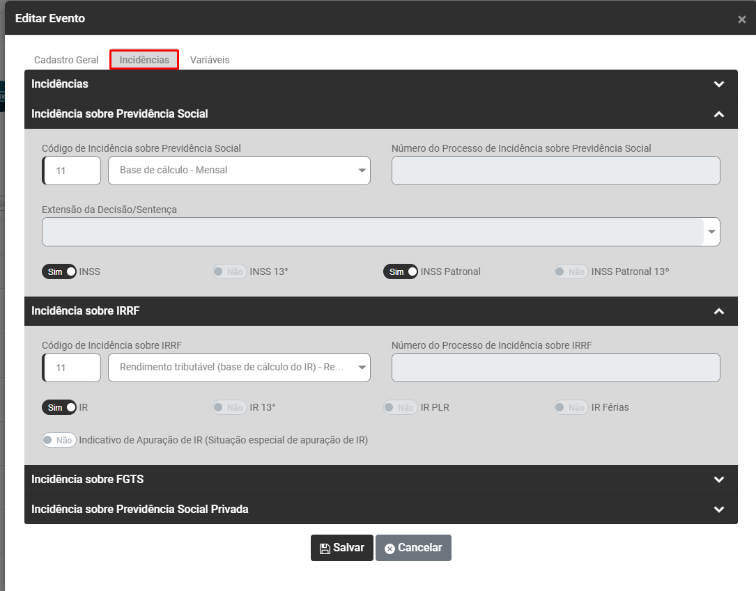Collapse Incidência sobre Previdência Social chevron

[719, 114]
